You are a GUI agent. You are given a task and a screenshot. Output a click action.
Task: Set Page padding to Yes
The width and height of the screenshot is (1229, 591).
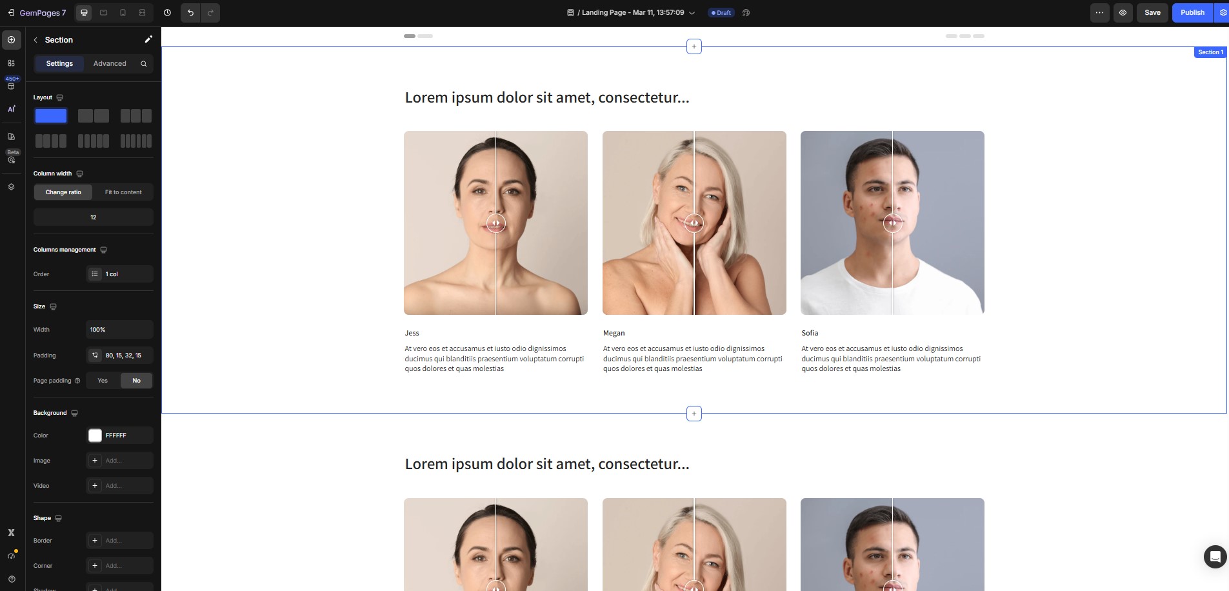[103, 381]
